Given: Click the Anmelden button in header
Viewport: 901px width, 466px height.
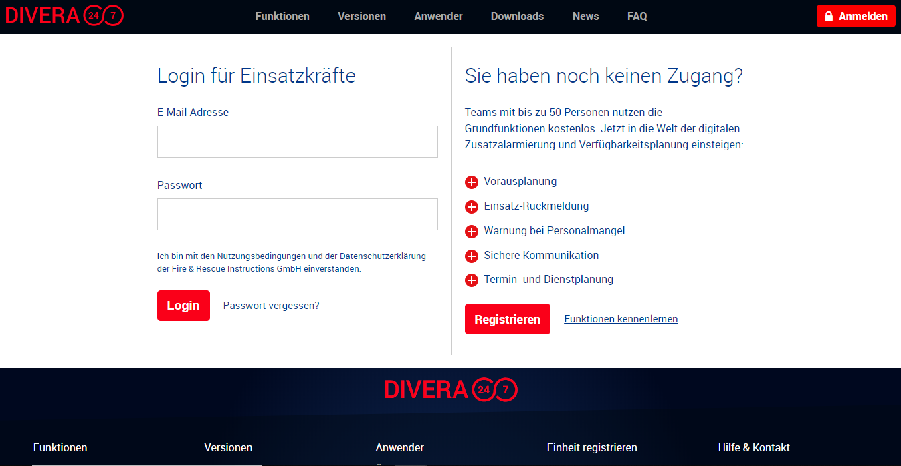Looking at the screenshot, I should [x=856, y=16].
